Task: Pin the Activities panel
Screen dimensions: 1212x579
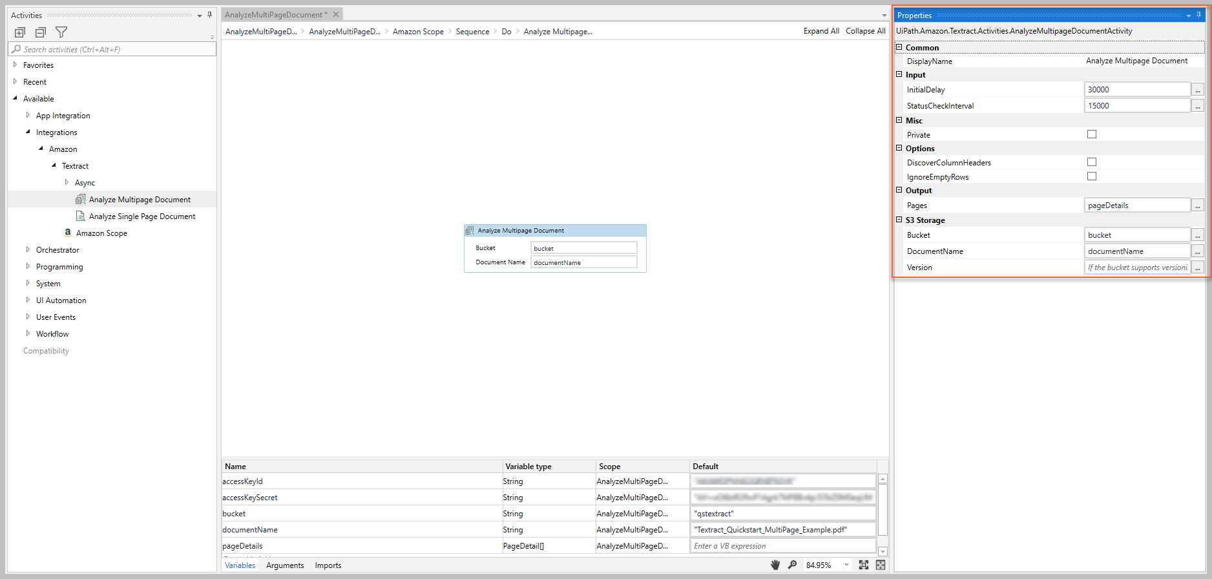Action: [210, 15]
